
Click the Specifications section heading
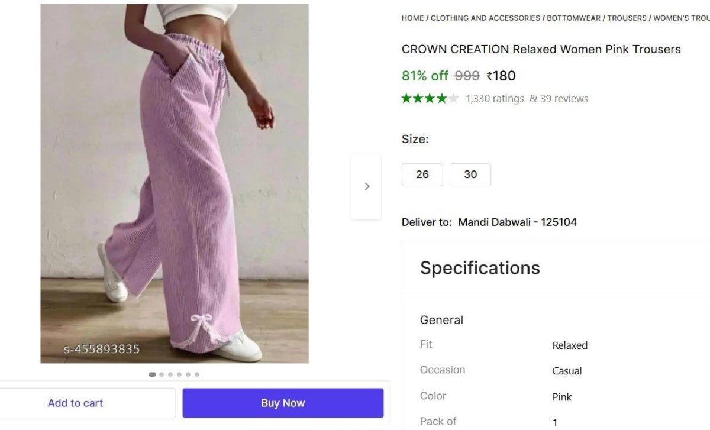click(479, 268)
